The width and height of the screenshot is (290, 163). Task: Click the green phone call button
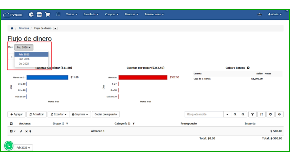(9, 146)
